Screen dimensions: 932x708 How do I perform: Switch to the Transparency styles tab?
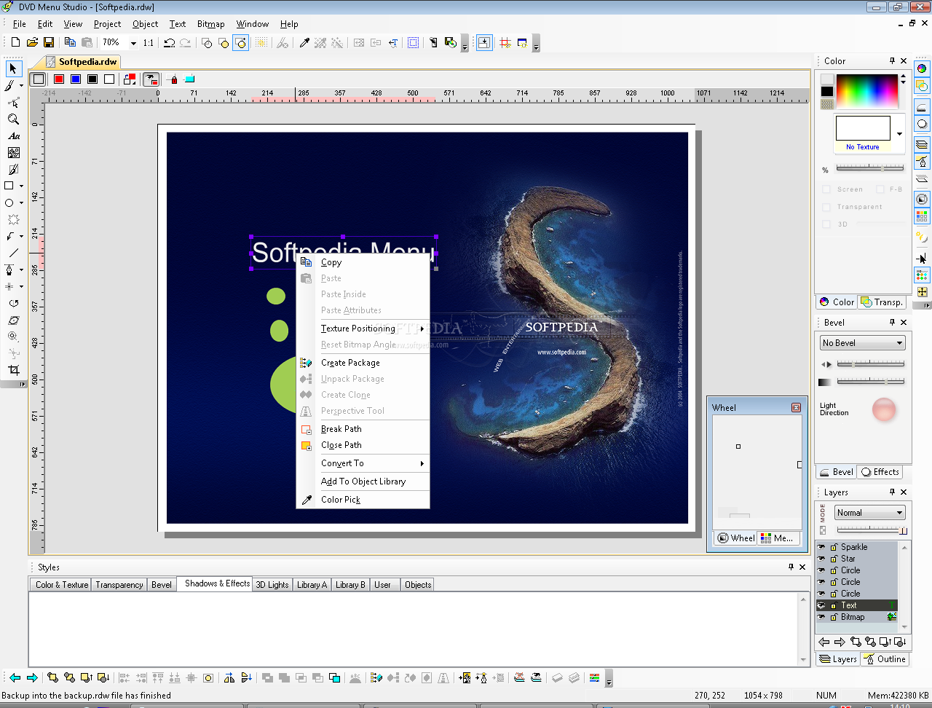pyautogui.click(x=119, y=585)
